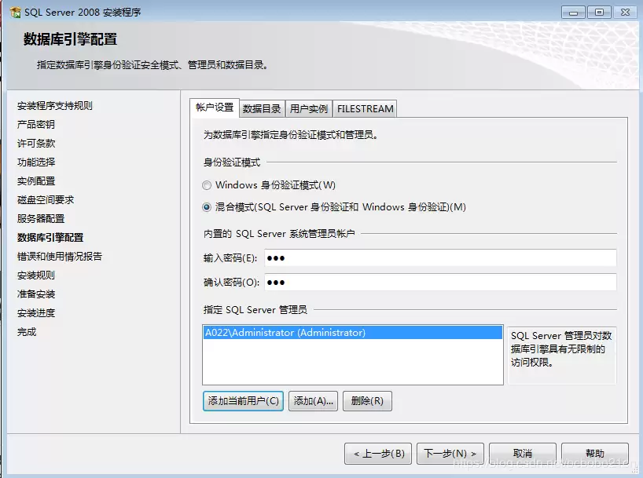Click the SQL Server setup title bar icon

point(16,13)
